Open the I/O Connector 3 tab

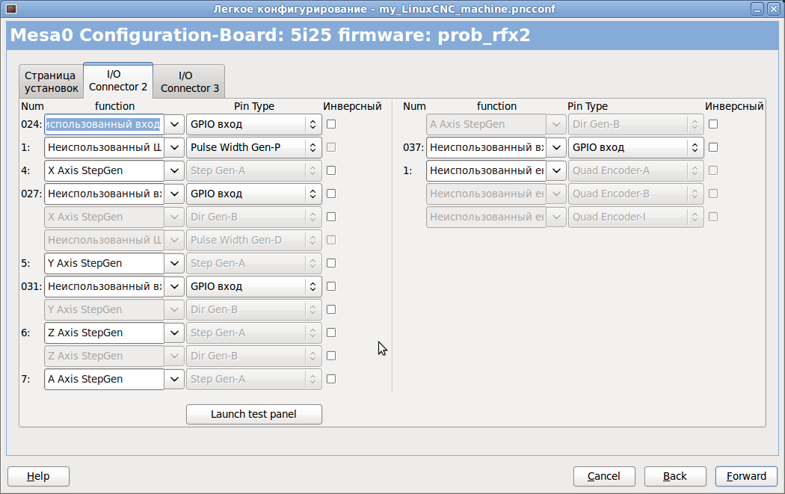coord(189,81)
